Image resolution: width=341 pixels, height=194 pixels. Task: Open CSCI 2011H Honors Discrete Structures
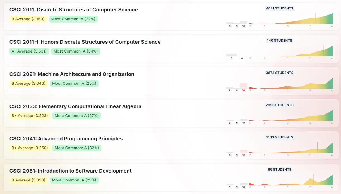pyautogui.click(x=85, y=42)
